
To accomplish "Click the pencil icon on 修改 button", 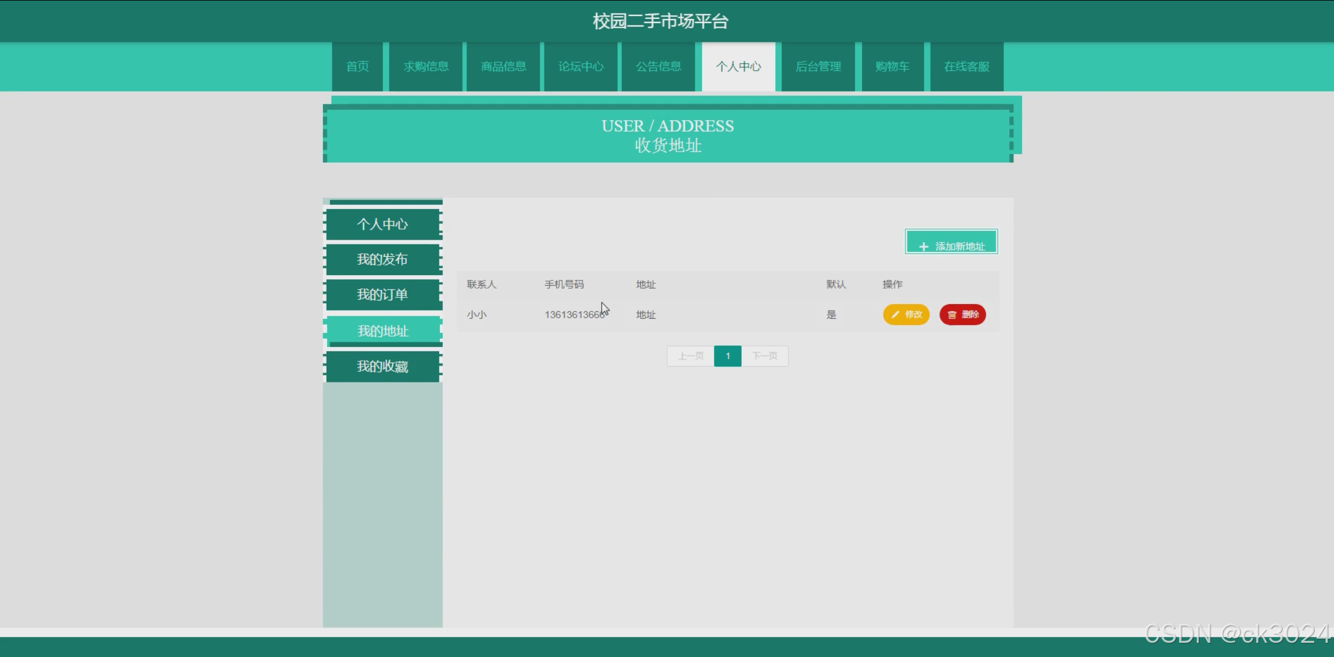I will coord(895,315).
